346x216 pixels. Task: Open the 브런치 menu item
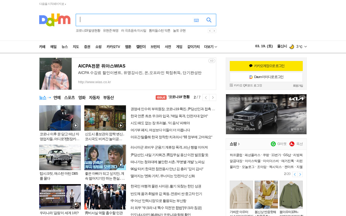coord(155,47)
